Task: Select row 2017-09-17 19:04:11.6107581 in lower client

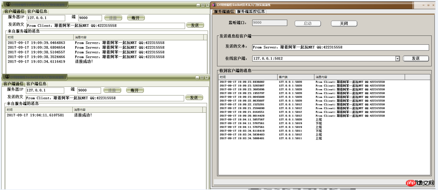Action: (x=104, y=115)
